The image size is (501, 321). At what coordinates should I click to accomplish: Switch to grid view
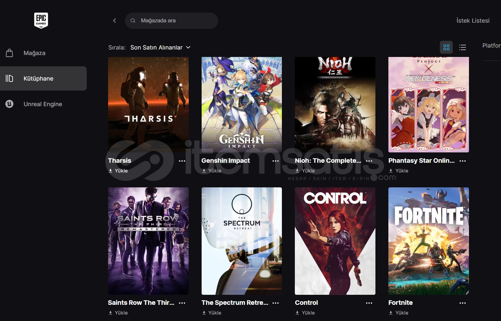tap(446, 47)
